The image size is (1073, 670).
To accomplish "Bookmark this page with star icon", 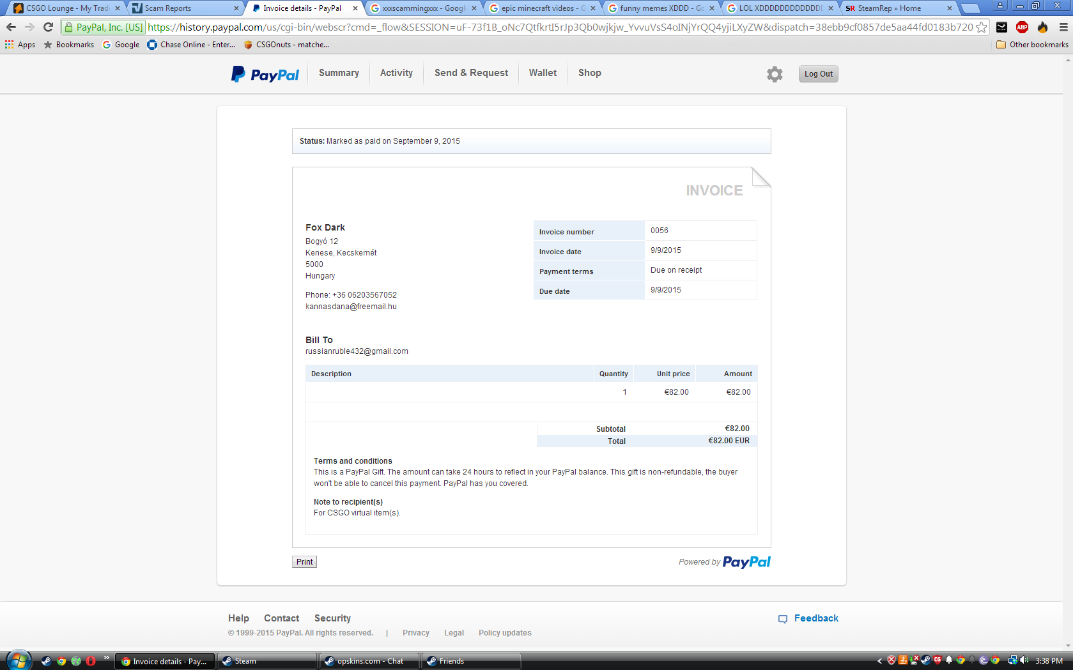I will [981, 27].
